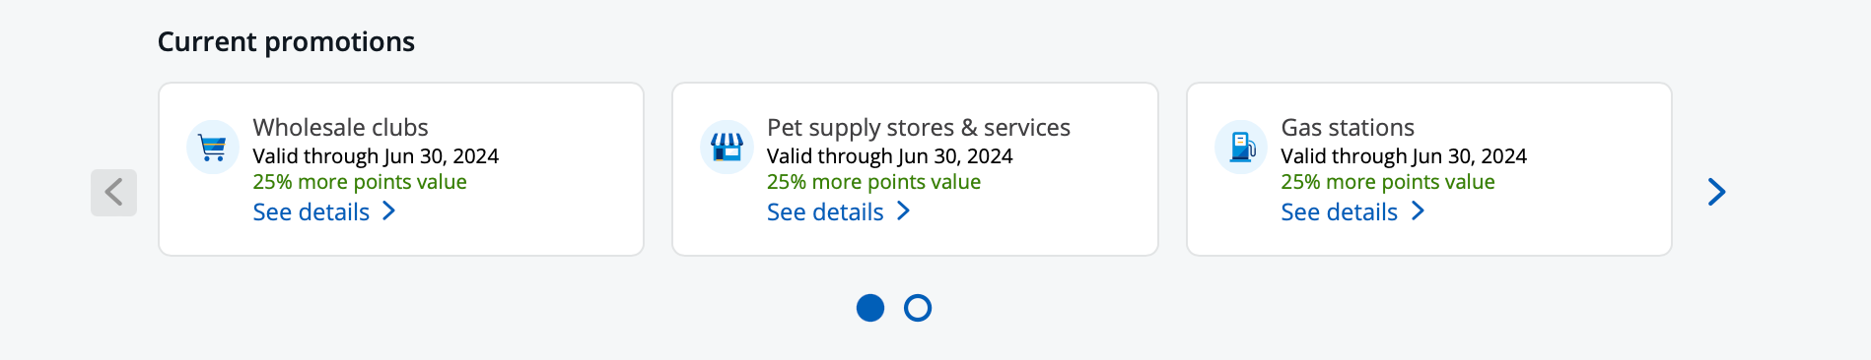Open See details for Pet supply stores
Viewport: 1871px width, 360px height.
825,211
